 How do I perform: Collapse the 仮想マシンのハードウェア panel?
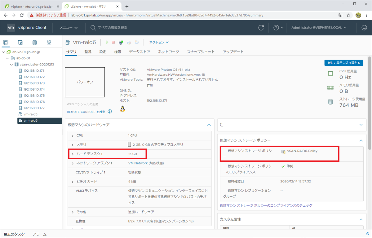[x=209, y=125]
